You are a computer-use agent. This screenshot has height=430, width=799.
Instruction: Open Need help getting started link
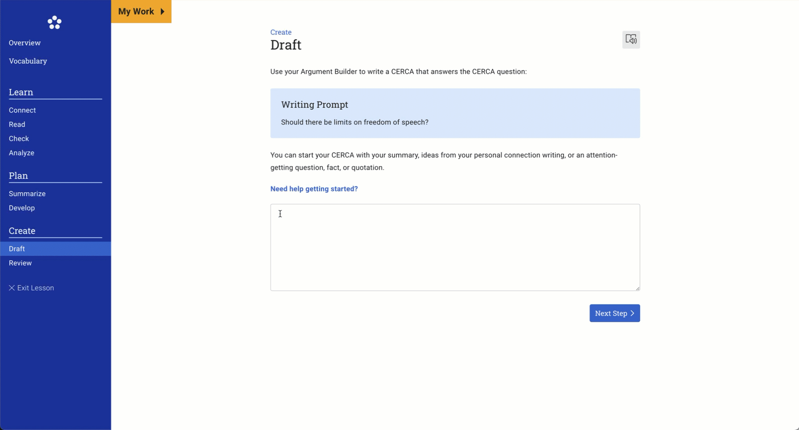click(x=314, y=189)
